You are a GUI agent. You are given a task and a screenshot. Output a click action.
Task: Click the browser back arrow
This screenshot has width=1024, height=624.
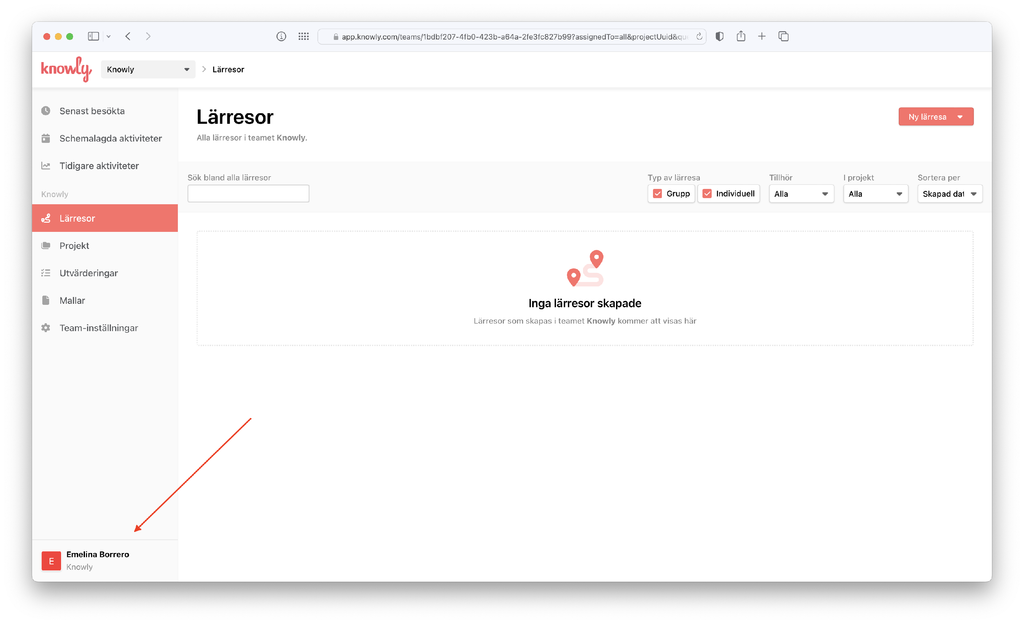pos(128,36)
